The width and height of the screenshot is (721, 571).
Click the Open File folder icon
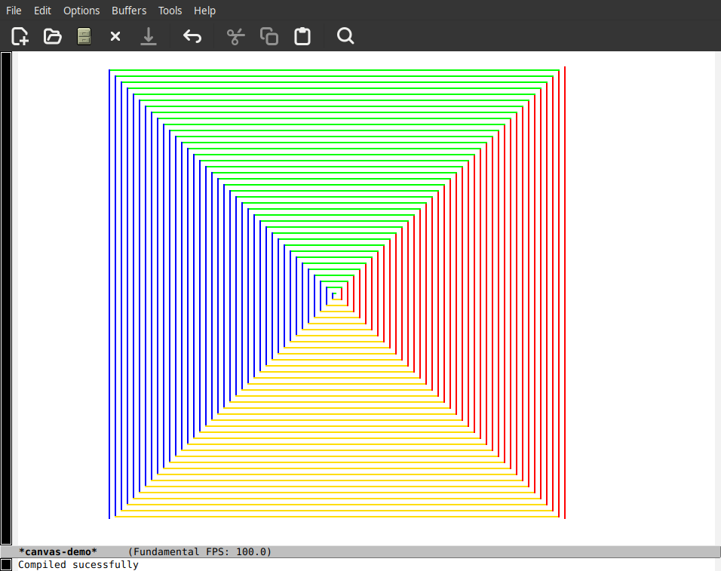(x=53, y=36)
